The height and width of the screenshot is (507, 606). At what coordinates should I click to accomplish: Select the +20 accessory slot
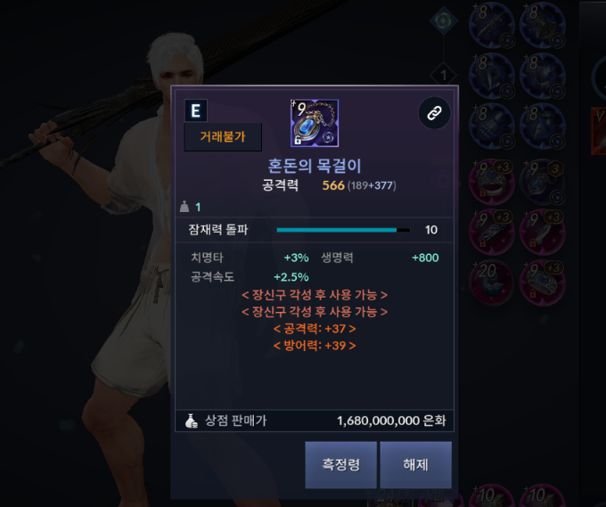pyautogui.click(x=492, y=282)
